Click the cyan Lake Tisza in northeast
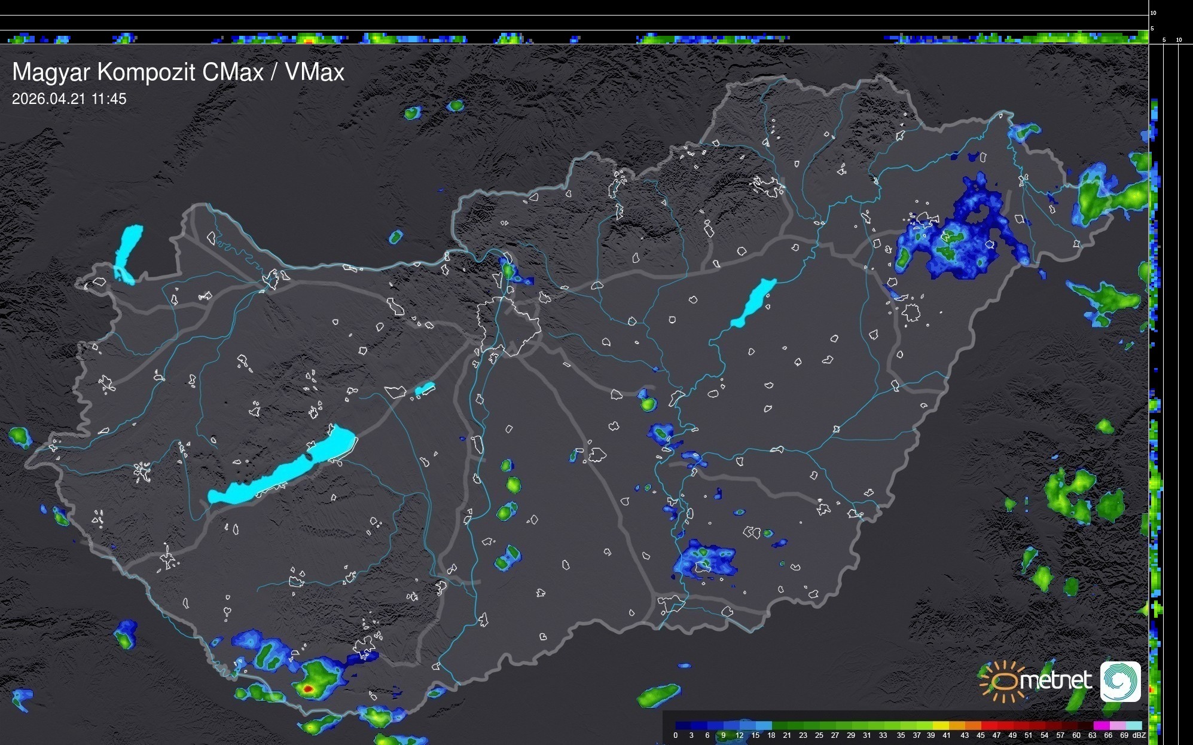This screenshot has height=745, width=1193. click(755, 302)
